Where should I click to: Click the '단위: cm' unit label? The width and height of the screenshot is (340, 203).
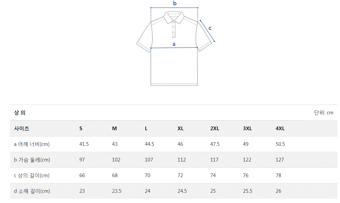(324, 113)
